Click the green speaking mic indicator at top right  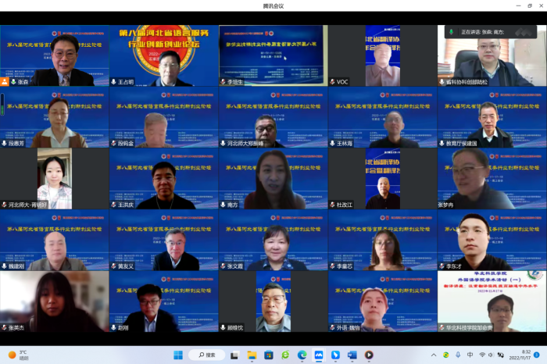[452, 32]
